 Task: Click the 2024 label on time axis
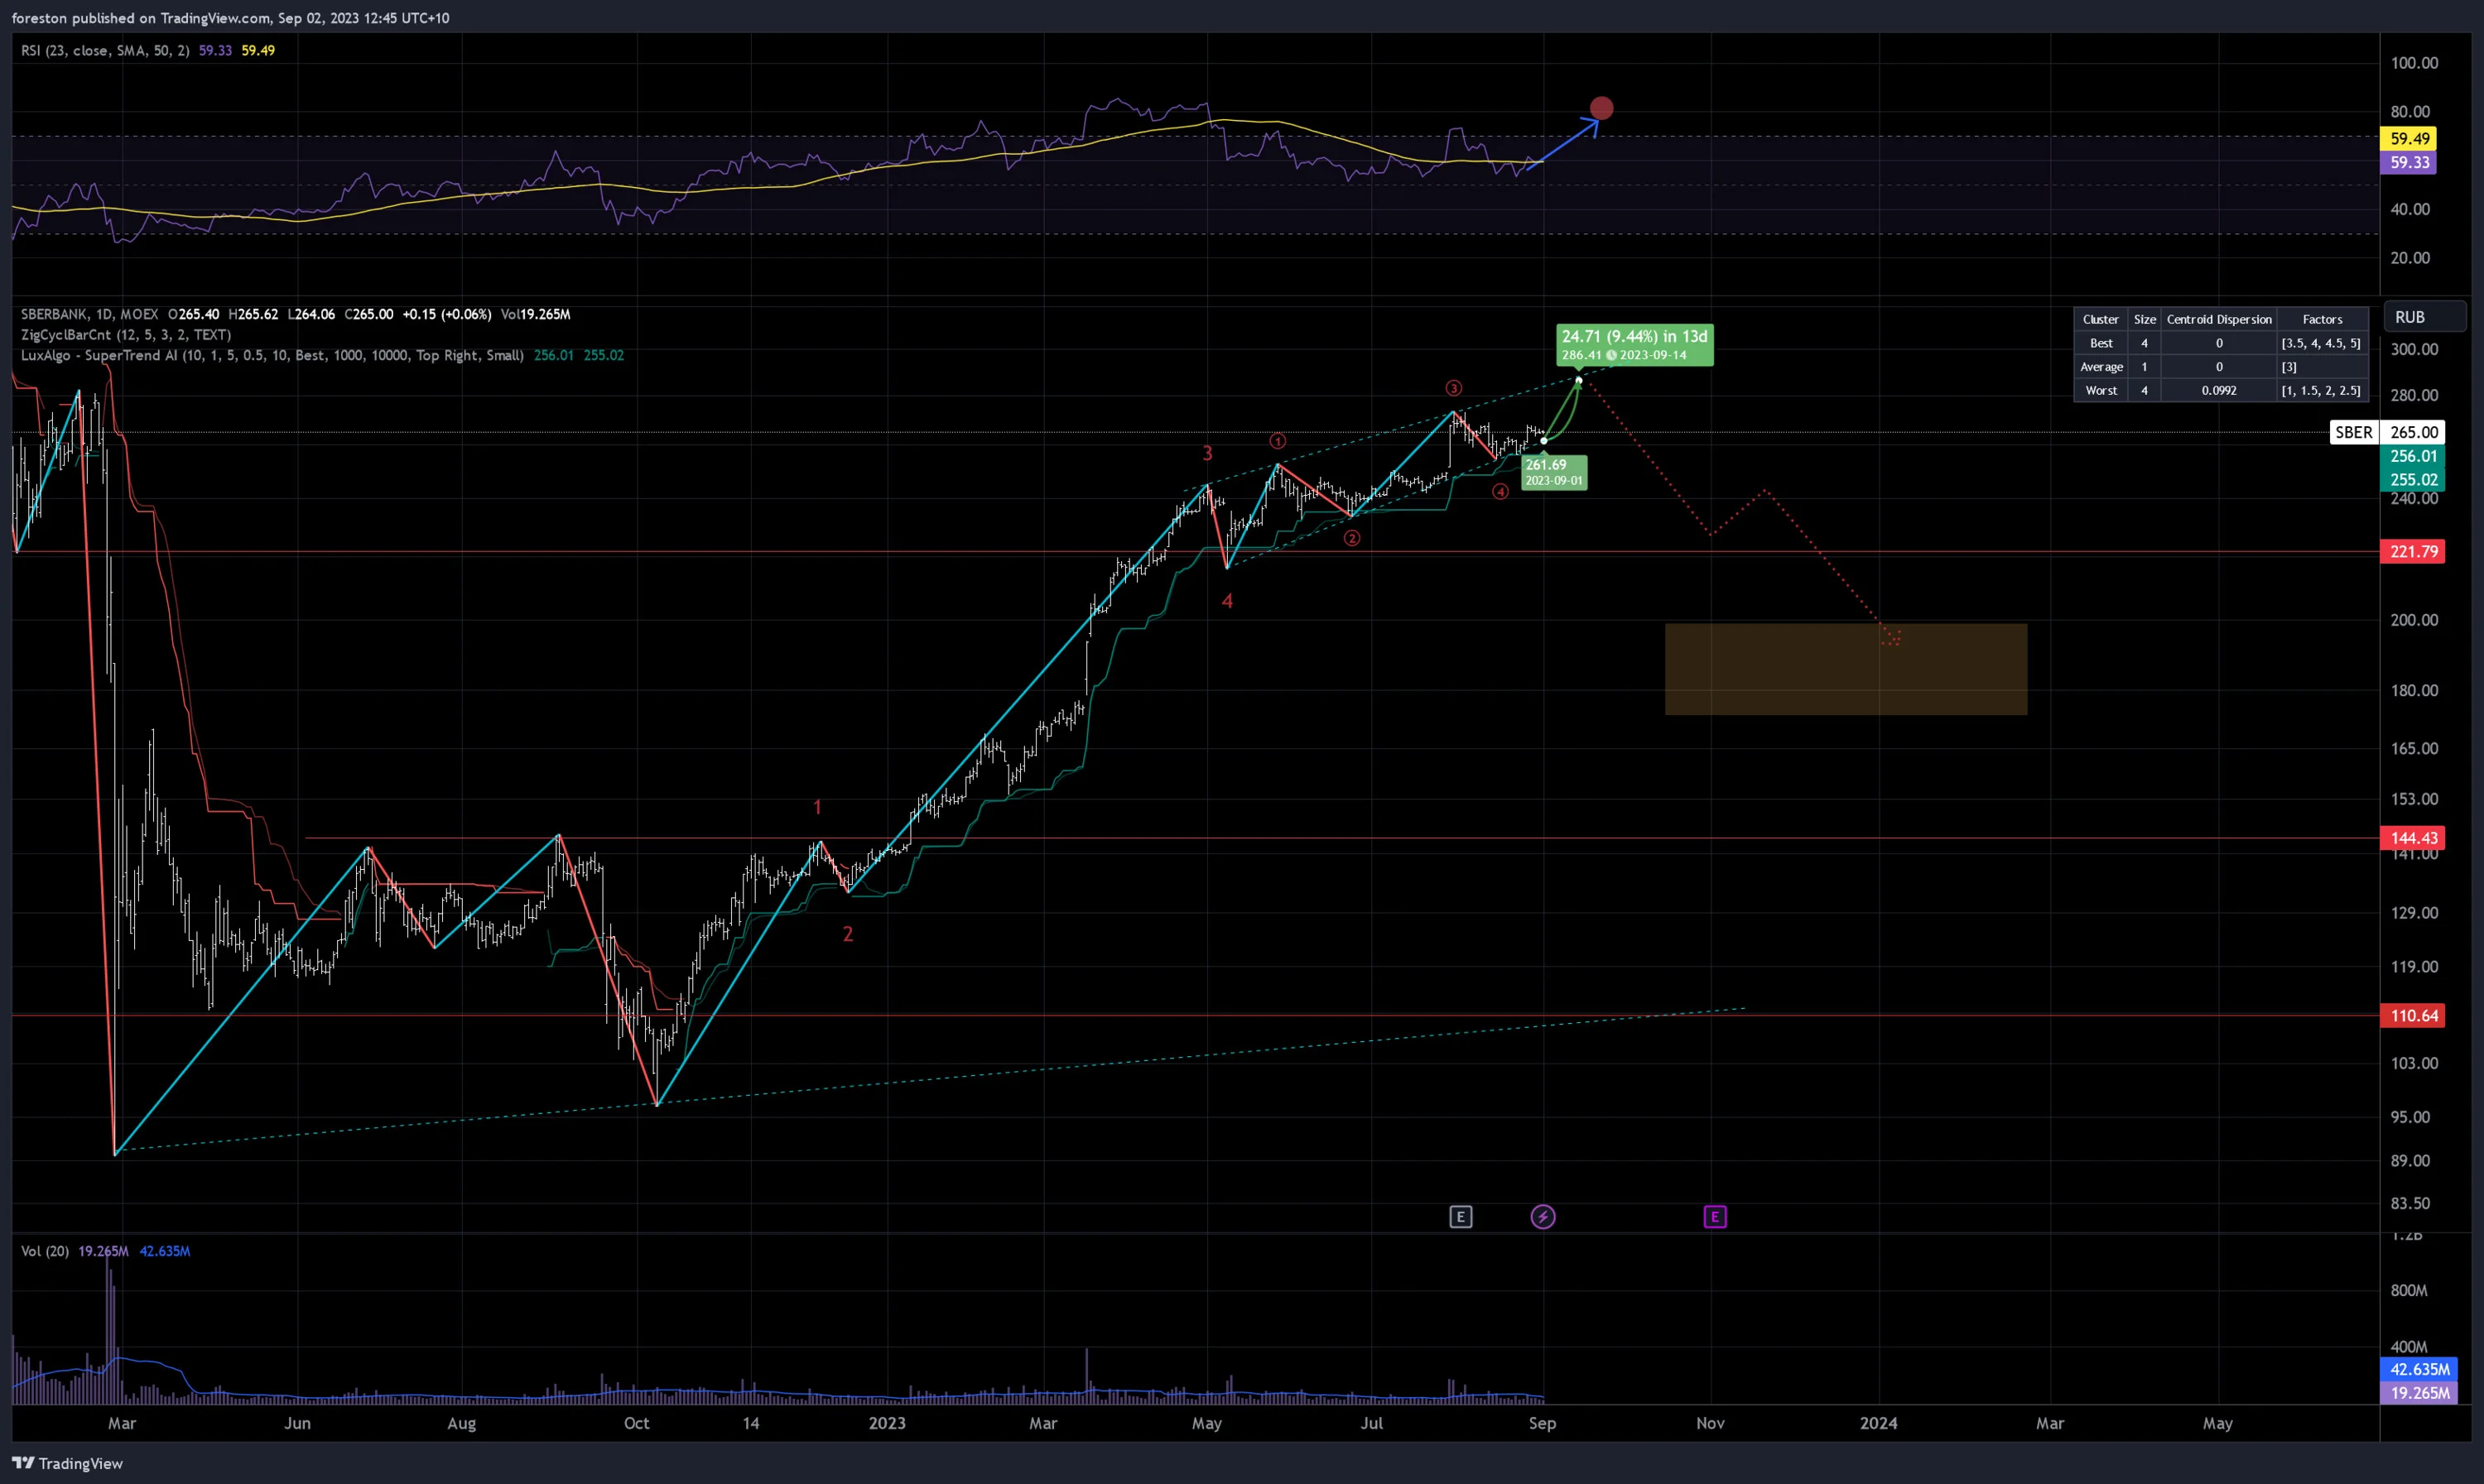[1878, 1423]
